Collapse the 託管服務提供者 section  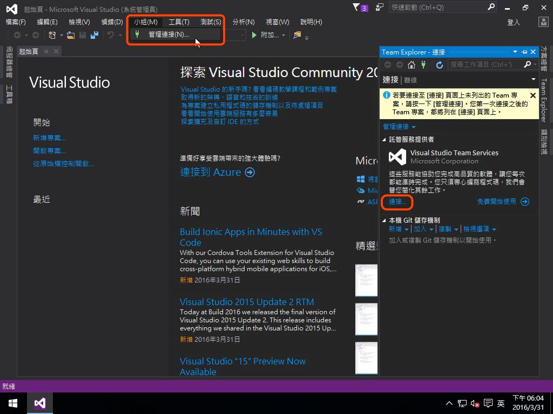point(384,140)
